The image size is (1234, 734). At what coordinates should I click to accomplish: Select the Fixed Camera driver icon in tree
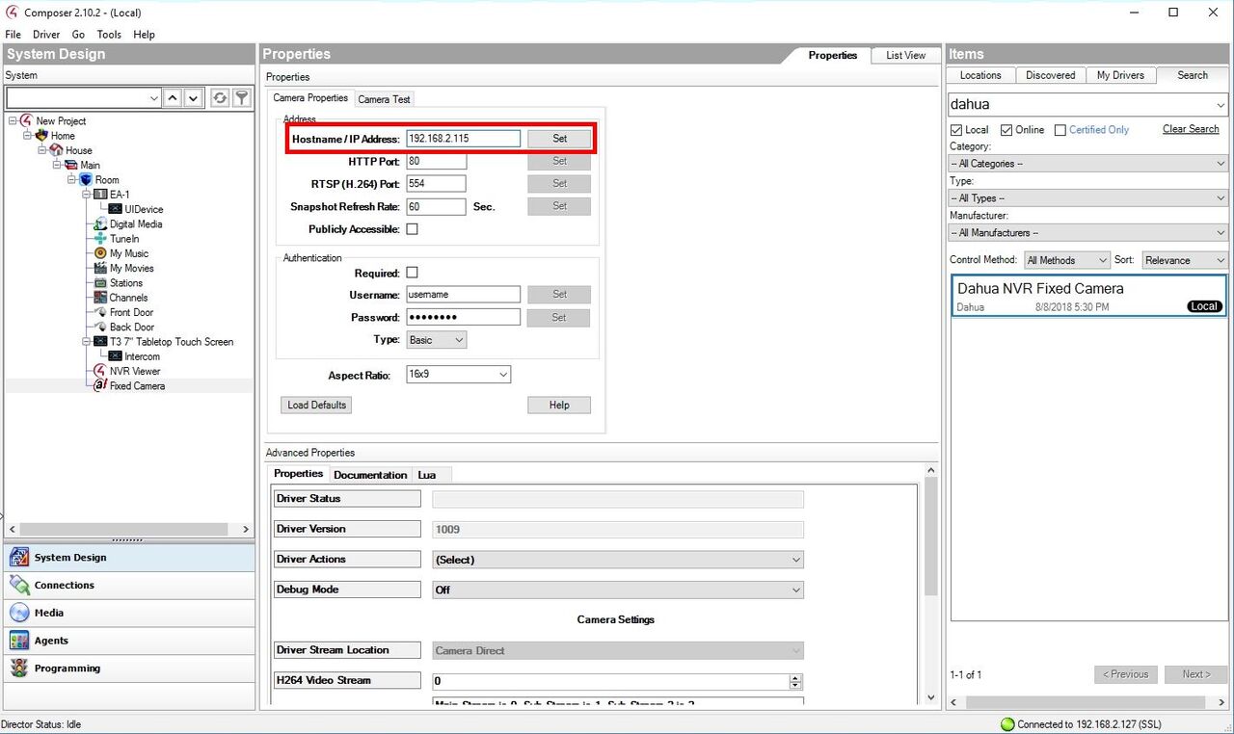(99, 385)
